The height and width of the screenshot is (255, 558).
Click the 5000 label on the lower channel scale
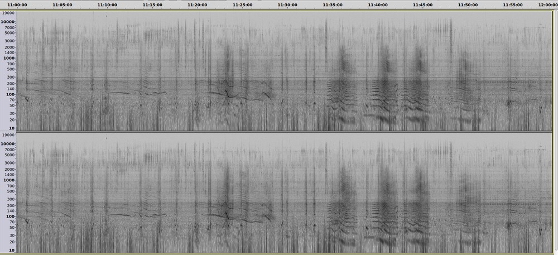pos(9,156)
